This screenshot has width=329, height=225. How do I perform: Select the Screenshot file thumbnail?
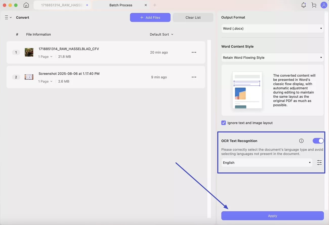[29, 77]
